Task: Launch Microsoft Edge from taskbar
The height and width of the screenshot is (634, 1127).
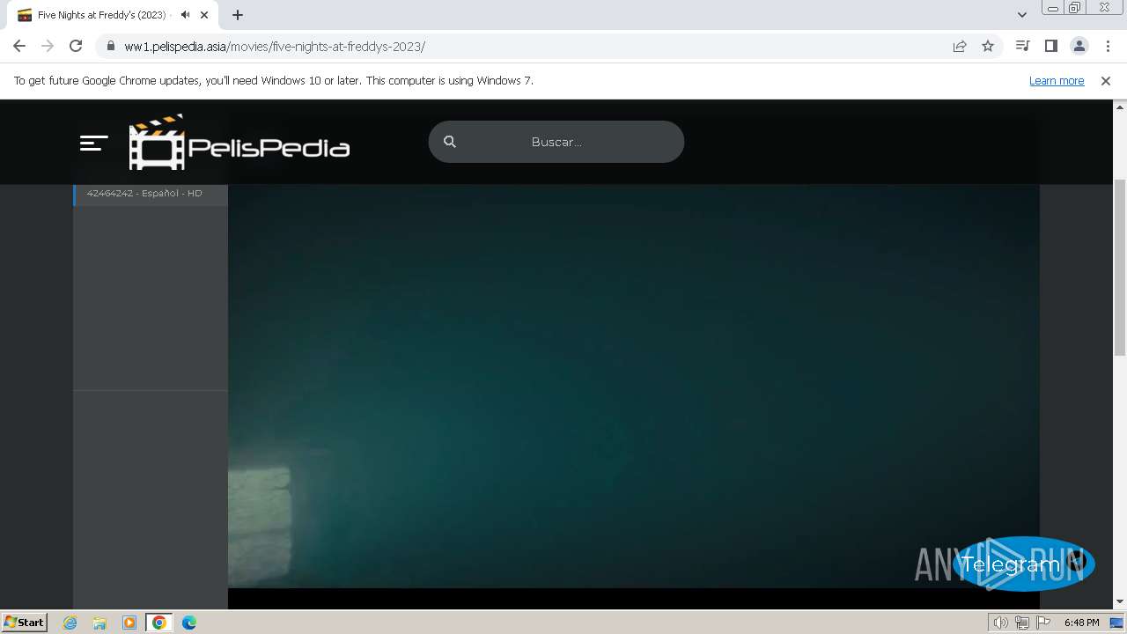Action: coord(189,623)
